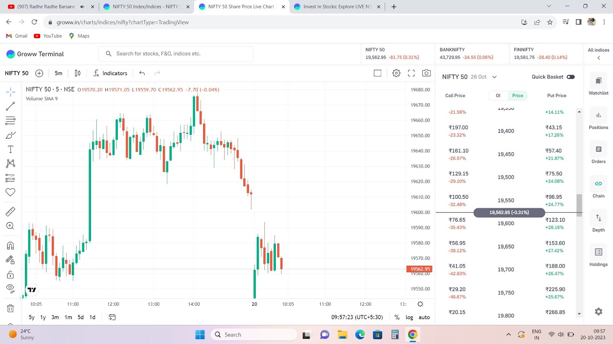613x344 pixels.
Task: Open candlestick chart type selector
Action: point(78,73)
